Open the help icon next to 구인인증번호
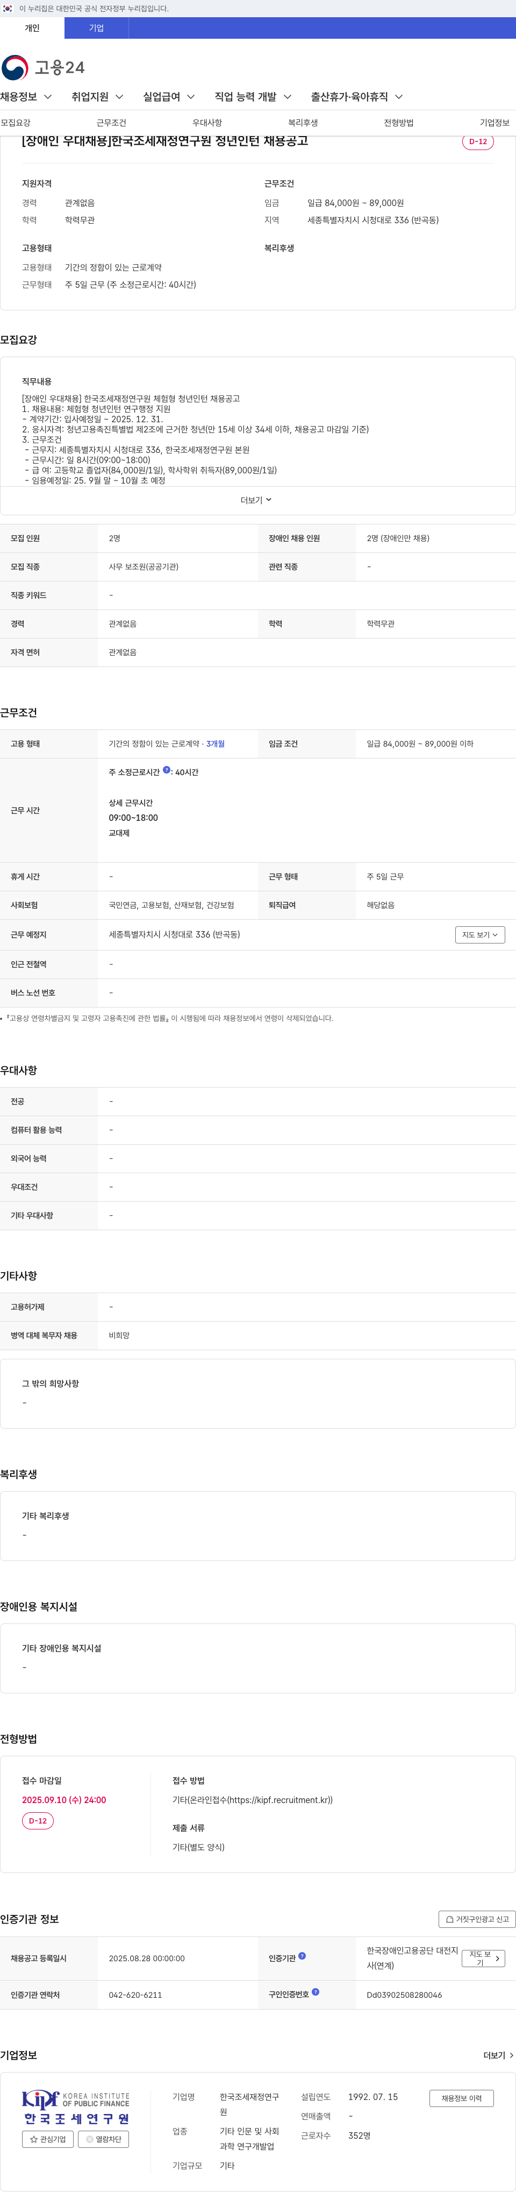Screen dimensions: 516x2192 (316, 1992)
